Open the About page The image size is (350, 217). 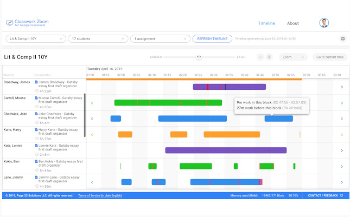click(292, 23)
